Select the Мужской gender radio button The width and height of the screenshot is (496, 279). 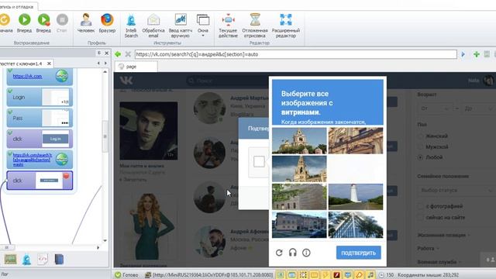pyautogui.click(x=420, y=146)
